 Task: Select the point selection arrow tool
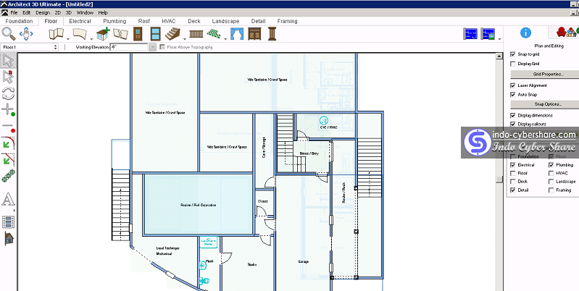point(8,77)
